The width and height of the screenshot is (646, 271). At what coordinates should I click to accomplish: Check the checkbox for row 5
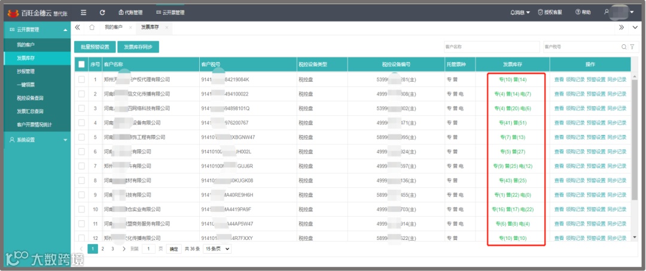pos(81,137)
